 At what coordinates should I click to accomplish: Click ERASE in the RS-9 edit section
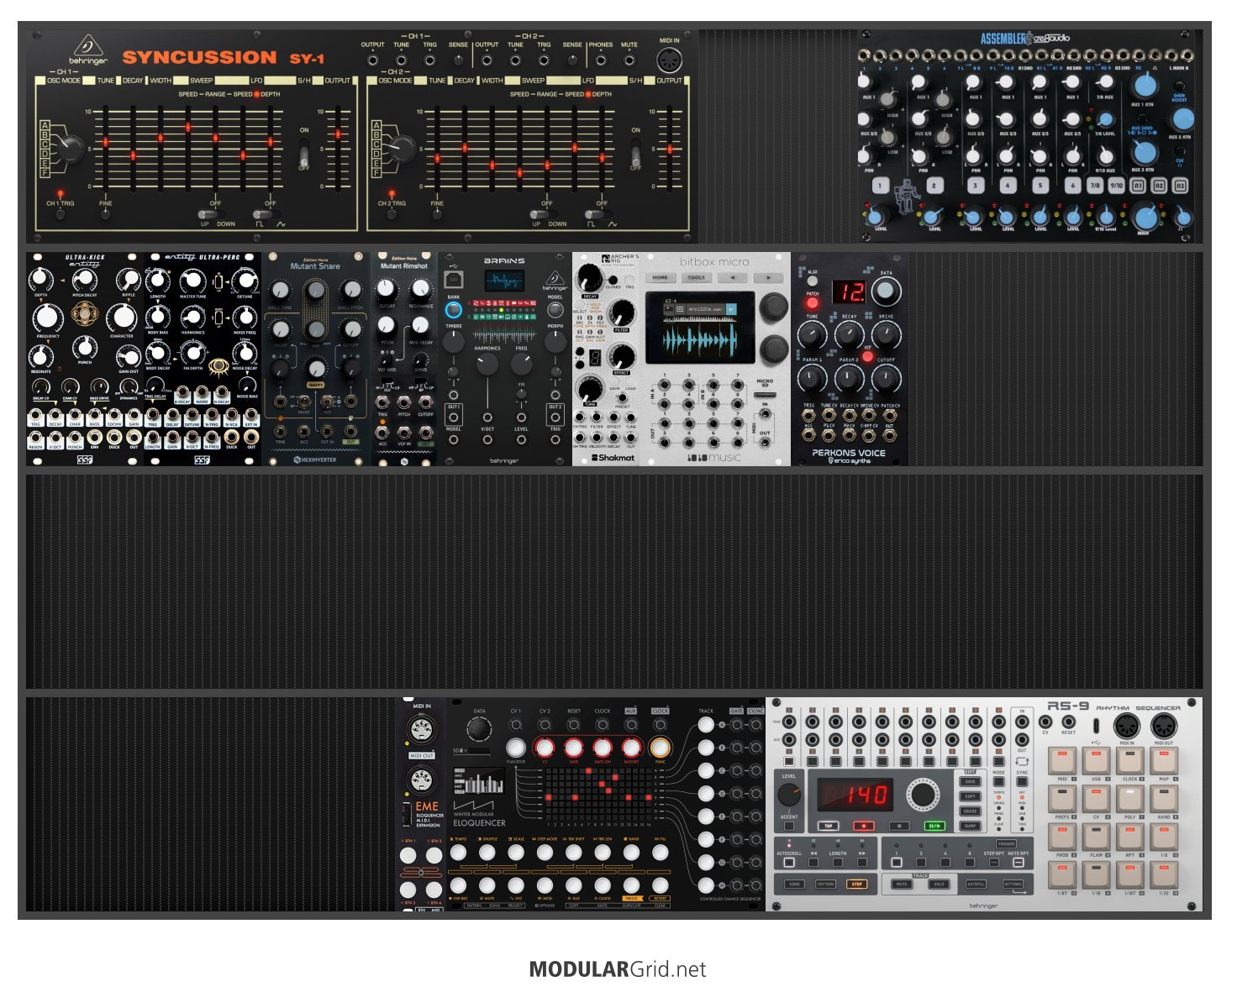(x=970, y=811)
